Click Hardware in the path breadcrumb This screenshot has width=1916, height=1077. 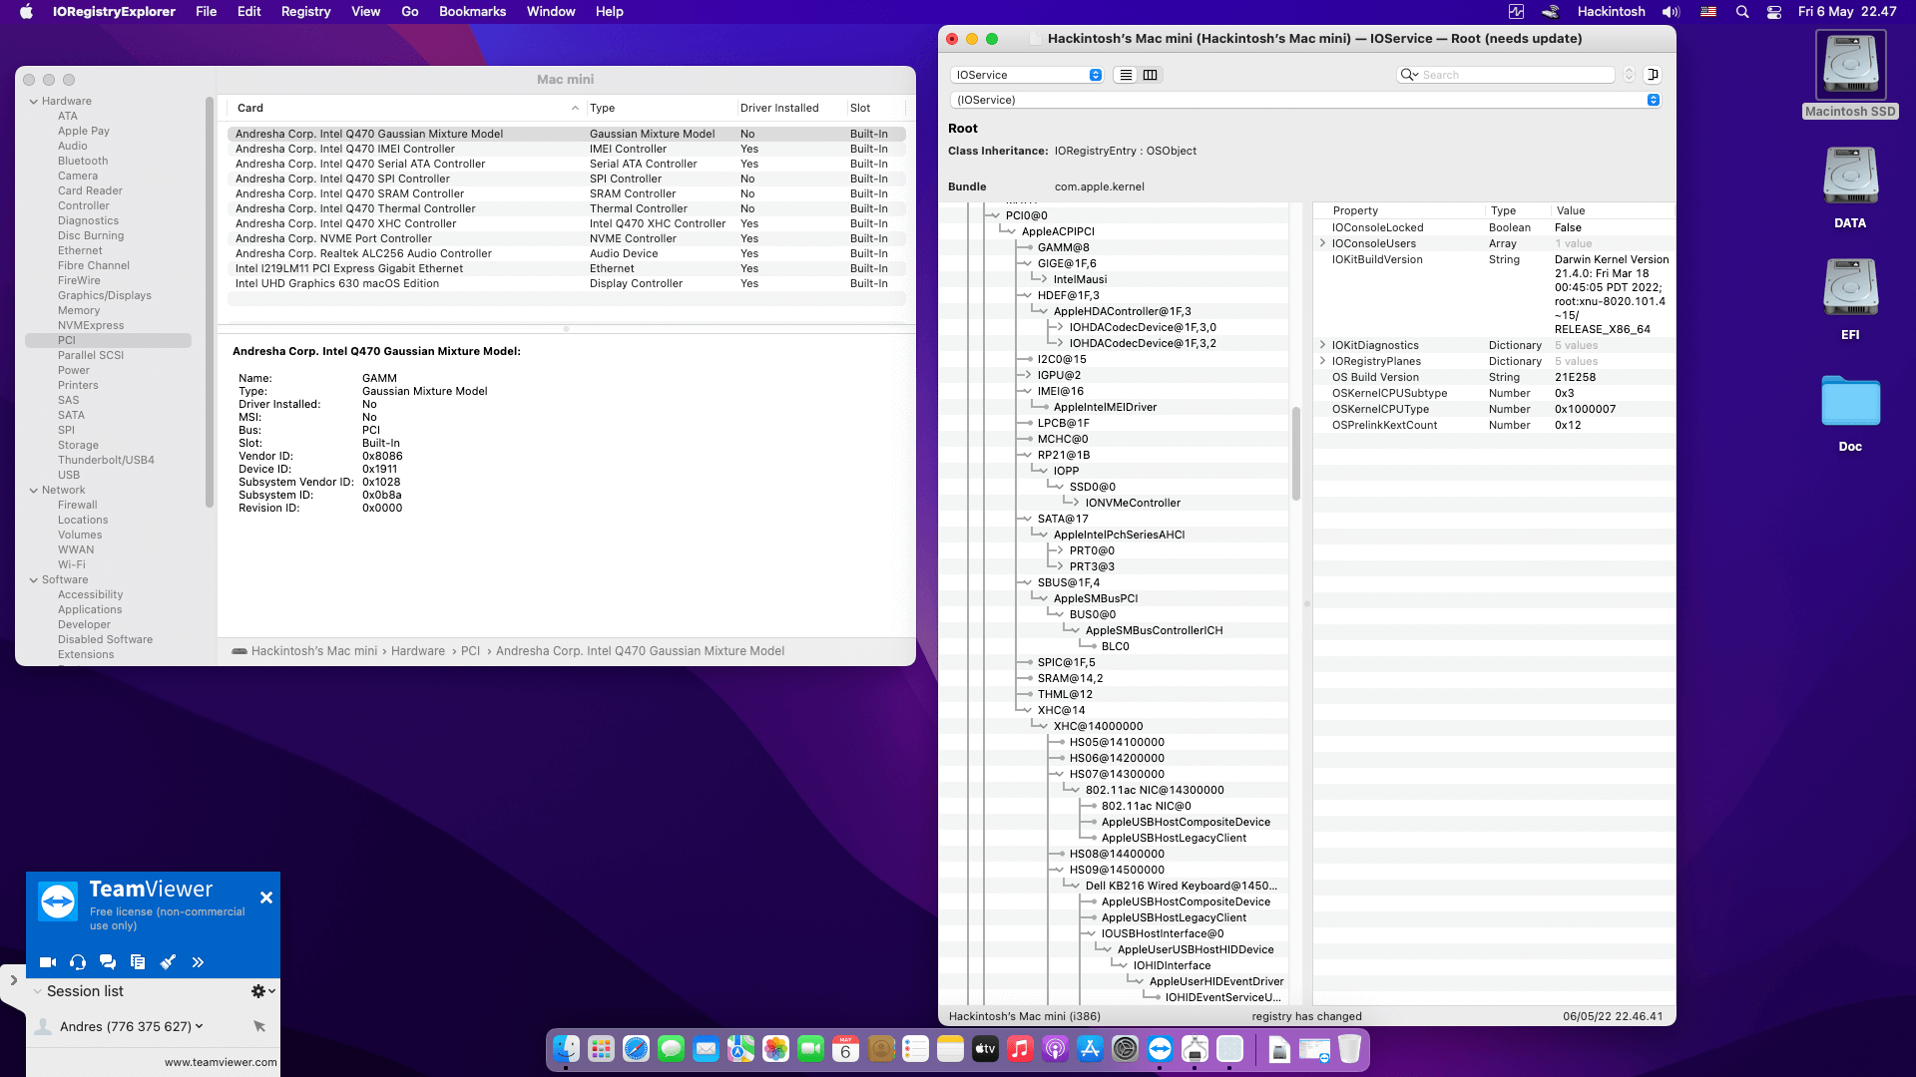[x=418, y=651]
